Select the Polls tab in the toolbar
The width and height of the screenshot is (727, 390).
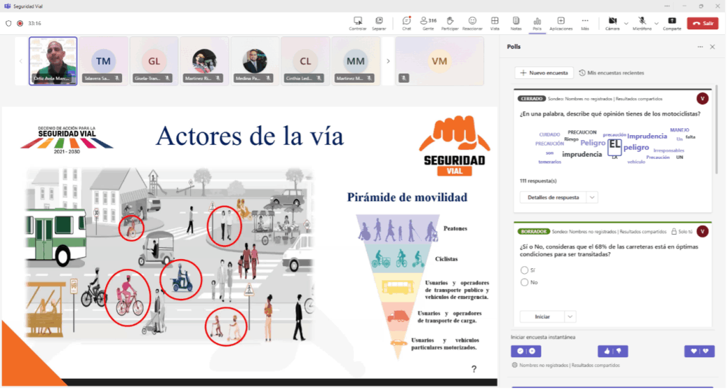pos(537,23)
